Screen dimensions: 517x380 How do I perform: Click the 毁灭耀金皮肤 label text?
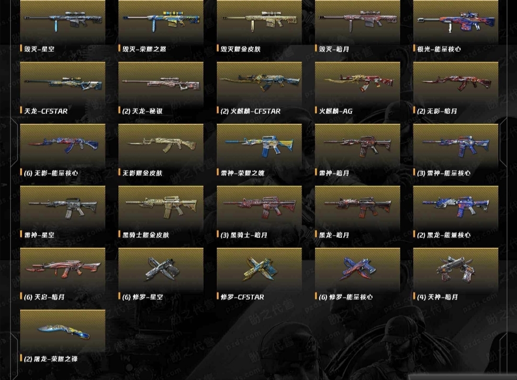[x=241, y=49]
